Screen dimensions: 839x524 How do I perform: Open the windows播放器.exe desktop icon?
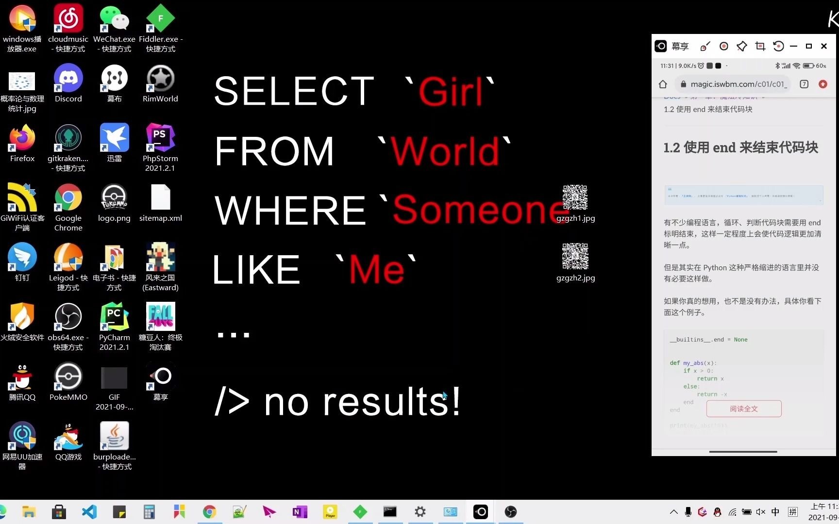[x=22, y=28]
